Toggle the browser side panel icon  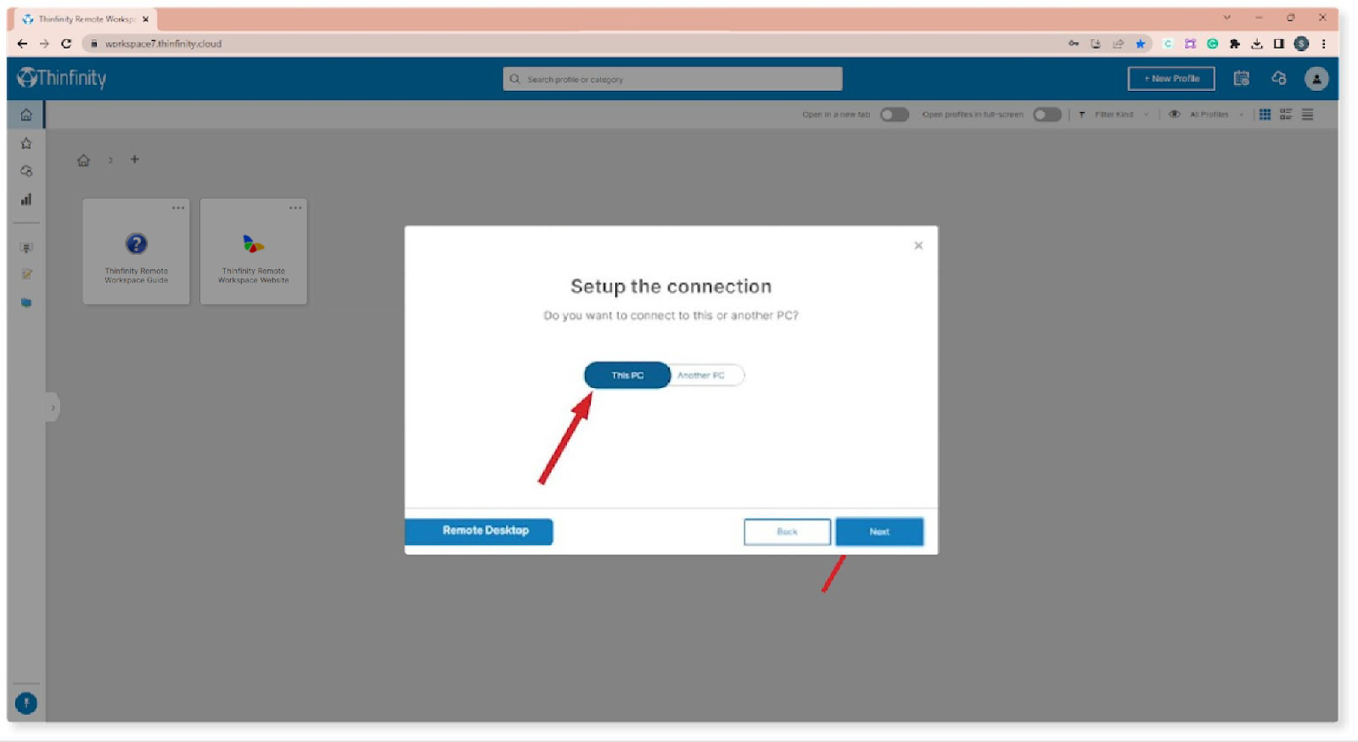tap(1279, 43)
